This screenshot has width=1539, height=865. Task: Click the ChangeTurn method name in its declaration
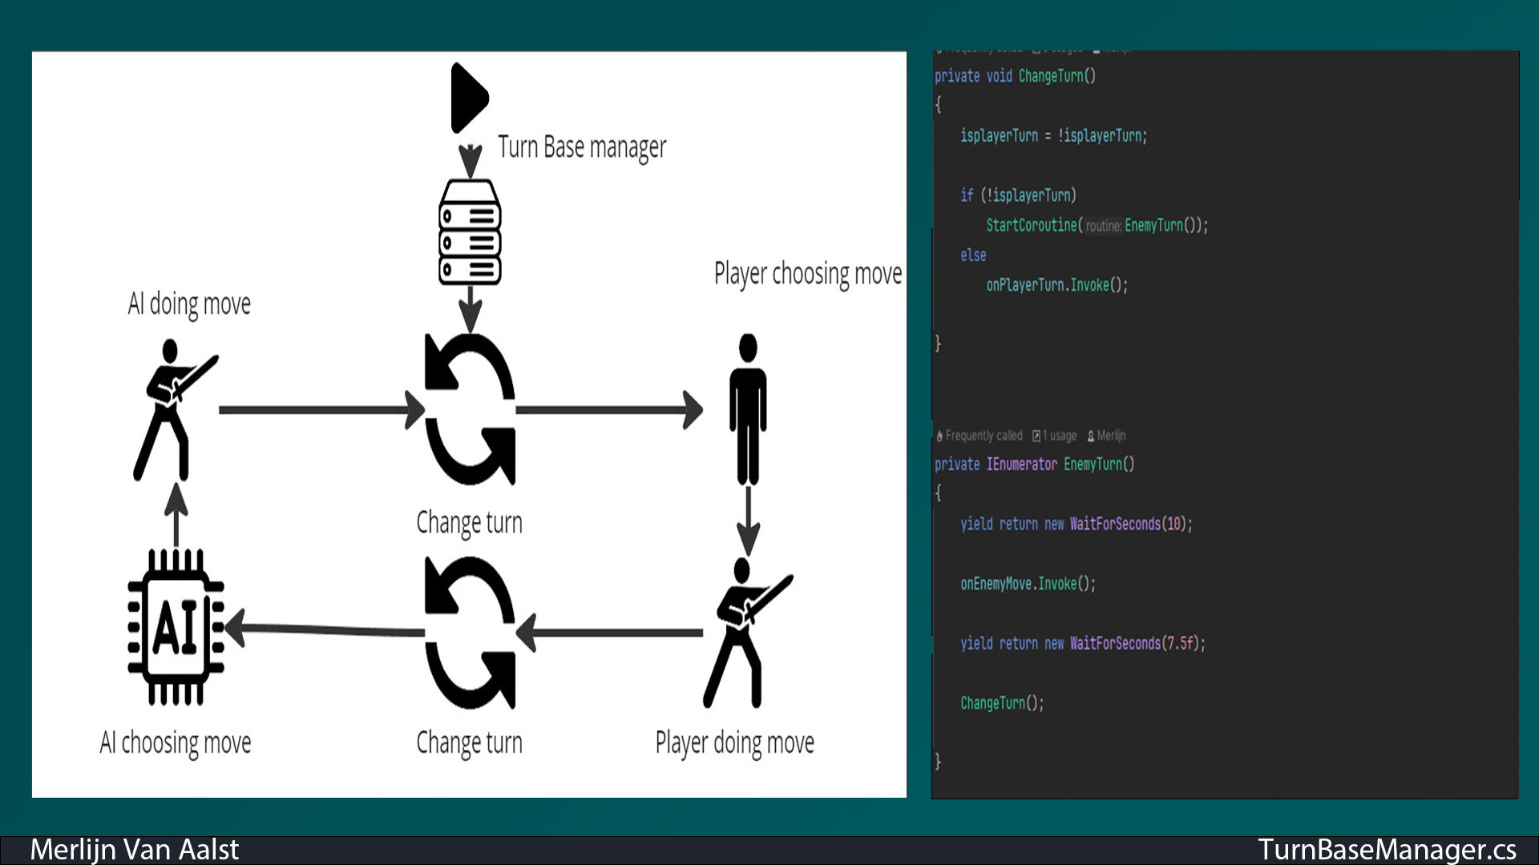1050,76
